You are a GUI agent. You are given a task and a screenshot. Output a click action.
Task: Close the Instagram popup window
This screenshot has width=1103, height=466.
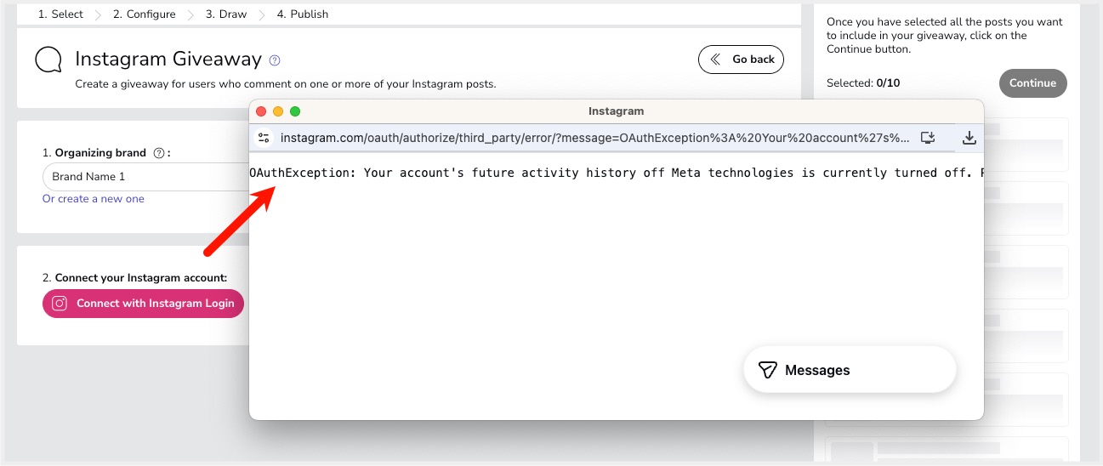261,111
